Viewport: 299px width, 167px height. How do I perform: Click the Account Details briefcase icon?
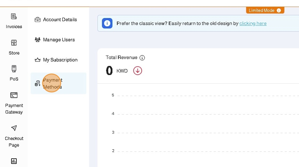38,20
